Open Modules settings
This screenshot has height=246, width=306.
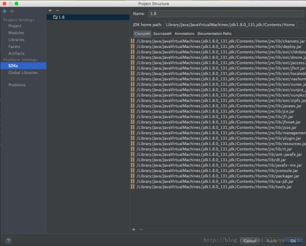point(16,33)
